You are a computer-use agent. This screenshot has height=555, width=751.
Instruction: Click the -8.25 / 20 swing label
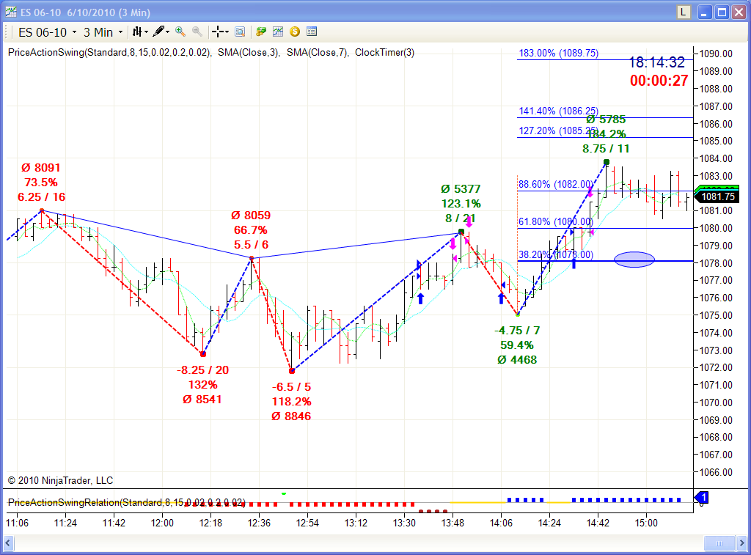pos(202,370)
